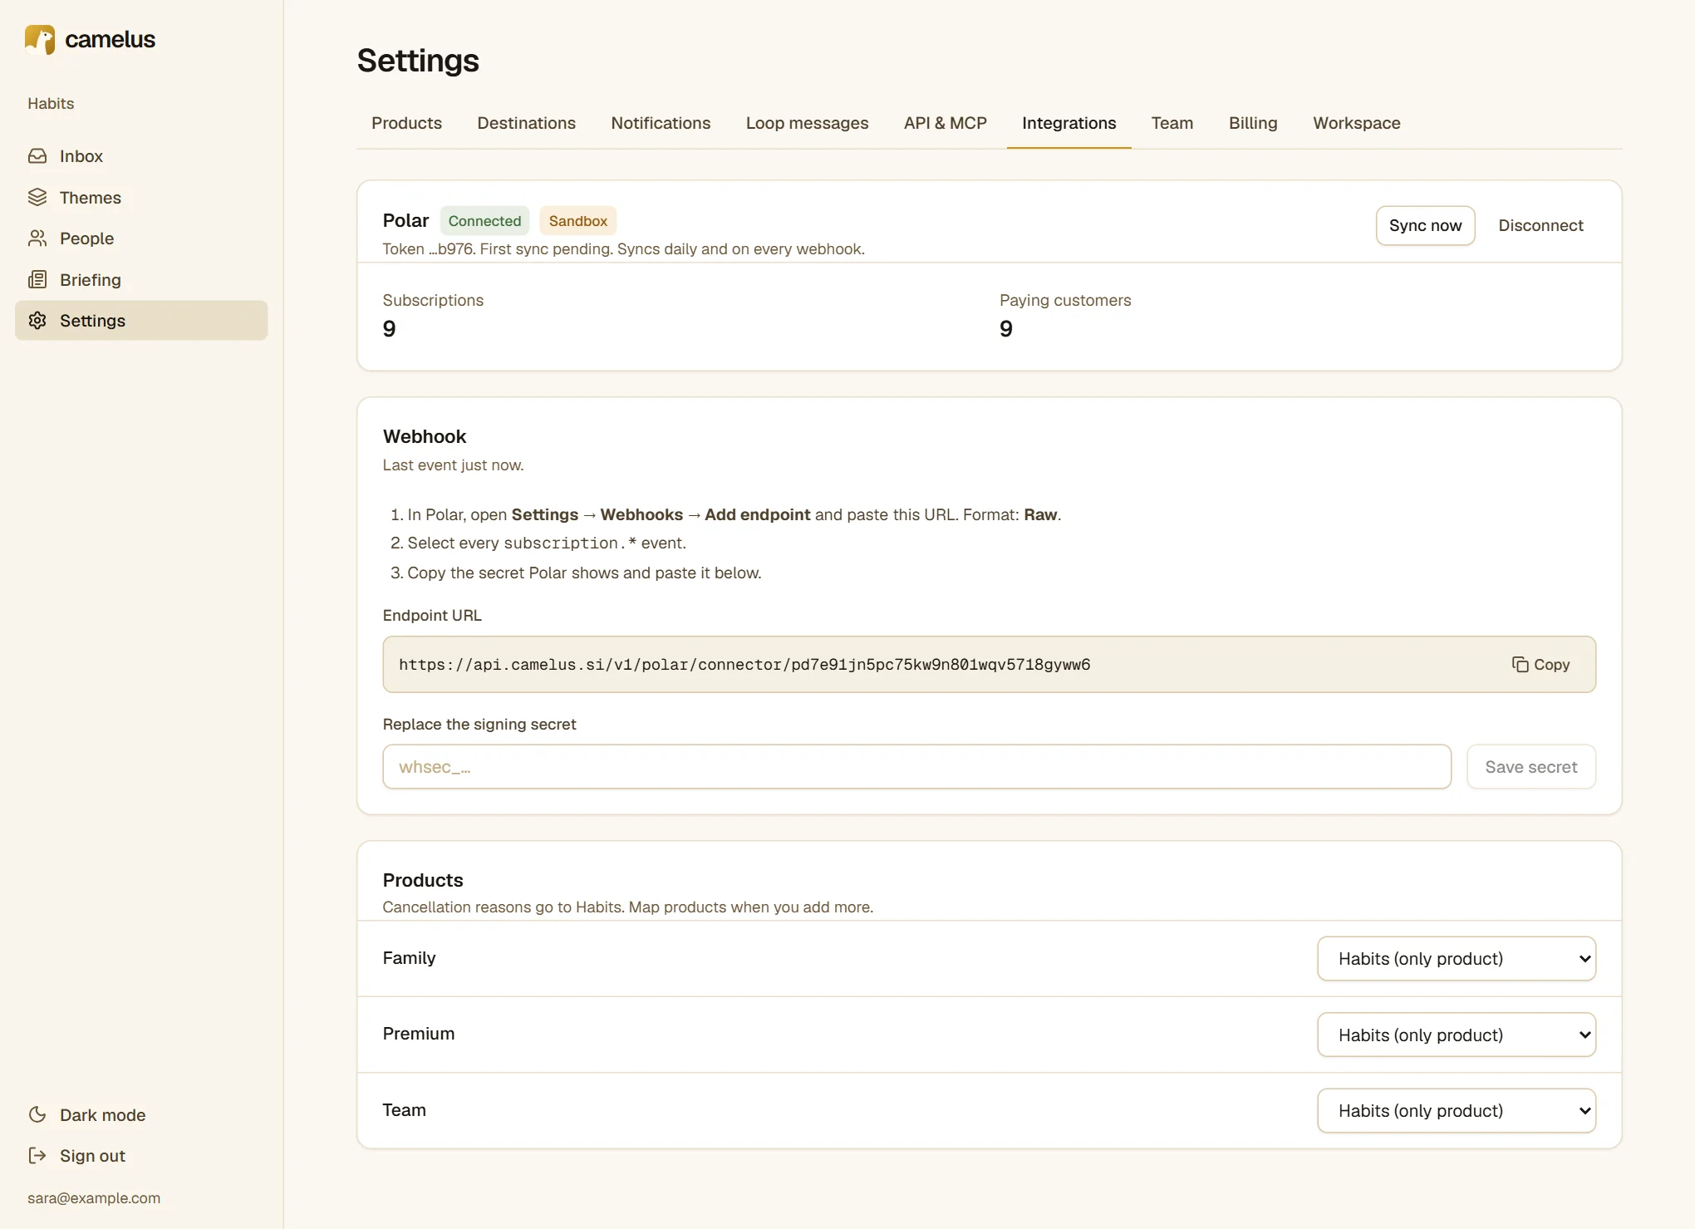Click the Connected status badge
Image resolution: width=1695 pixels, height=1229 pixels.
(484, 221)
